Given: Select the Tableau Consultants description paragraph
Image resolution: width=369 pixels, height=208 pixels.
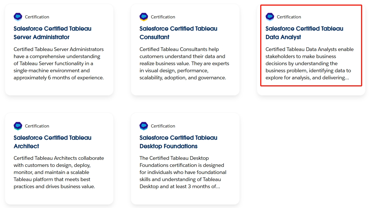Looking at the screenshot, I should point(184,63).
